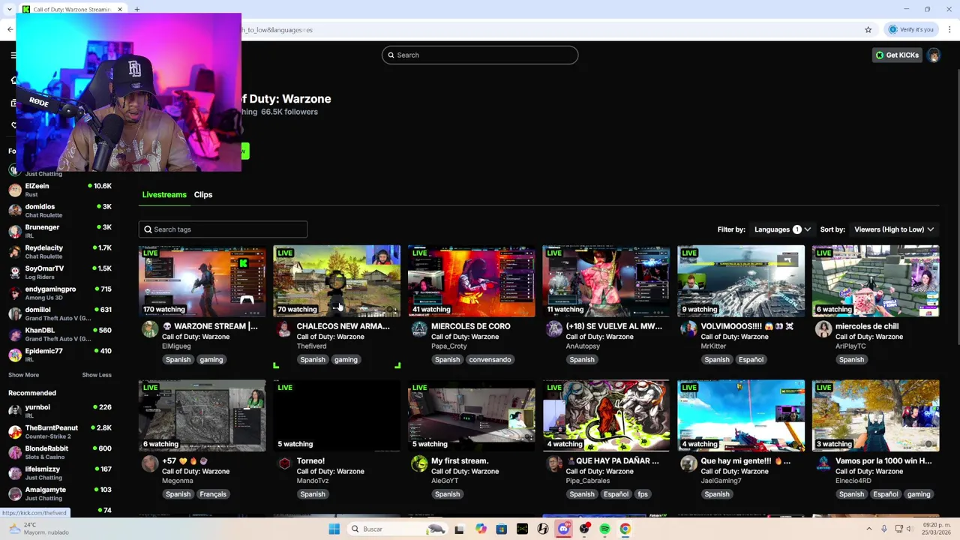The height and width of the screenshot is (540, 960).
Task: Click the Elnecio4RD channel avatar
Action: [x=823, y=463]
